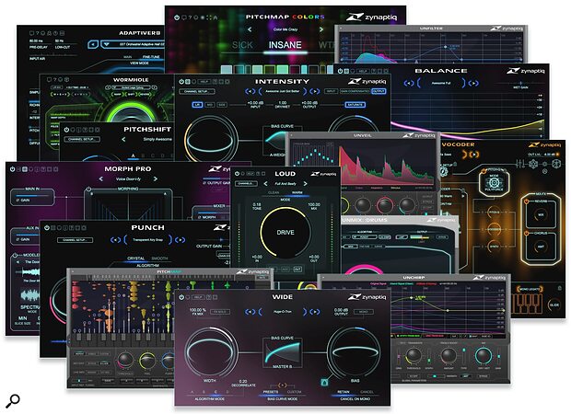
Task: Click the Bias Curve display in Wide window
Action: click(x=283, y=353)
